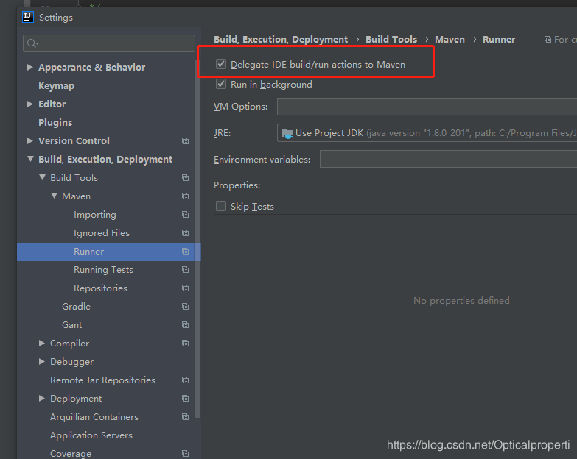Expand the Version Control section
This screenshot has width=577, height=459.
(x=30, y=140)
